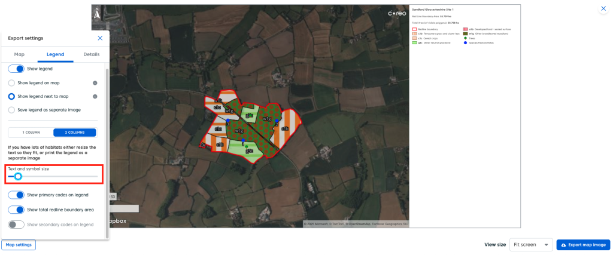The height and width of the screenshot is (255, 613).
Task: Switch to the Map tab
Action: [x=19, y=54]
